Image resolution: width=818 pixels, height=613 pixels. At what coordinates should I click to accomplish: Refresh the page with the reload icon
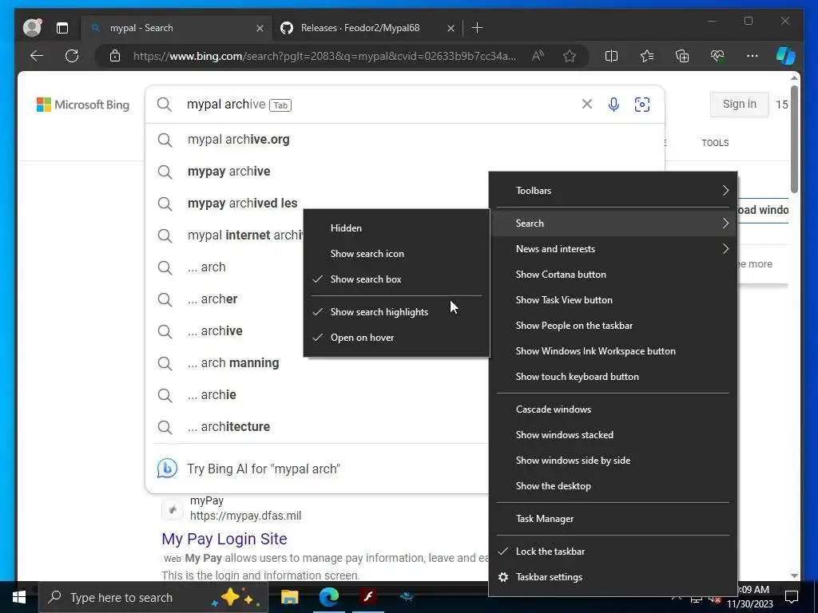tap(72, 56)
